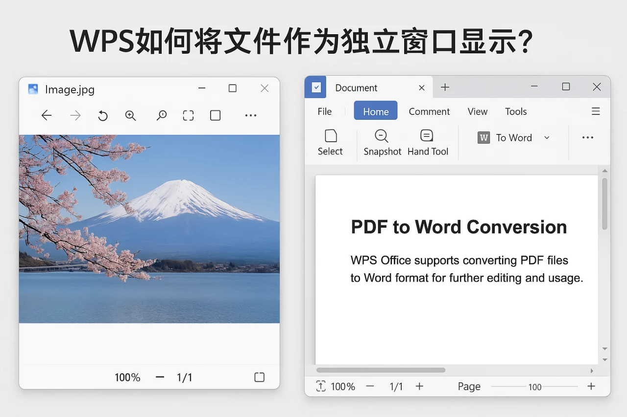Switch to the Comment tab
Screen dimensions: 627x417
click(429, 111)
